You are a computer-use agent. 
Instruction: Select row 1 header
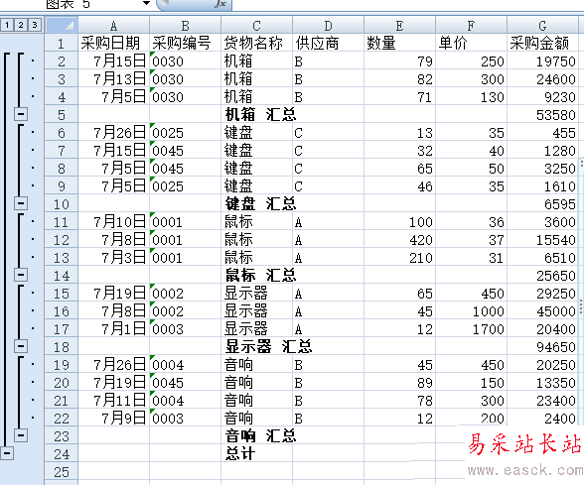pyautogui.click(x=62, y=44)
